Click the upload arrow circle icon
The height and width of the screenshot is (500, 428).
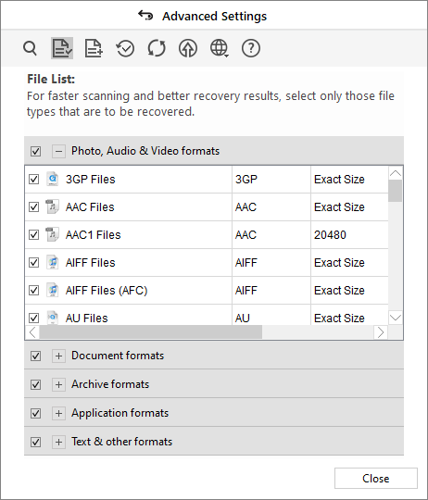click(x=188, y=48)
